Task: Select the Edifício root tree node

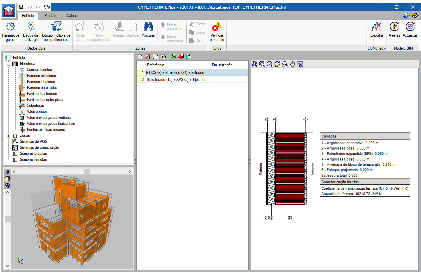Action: pyautogui.click(x=19, y=58)
